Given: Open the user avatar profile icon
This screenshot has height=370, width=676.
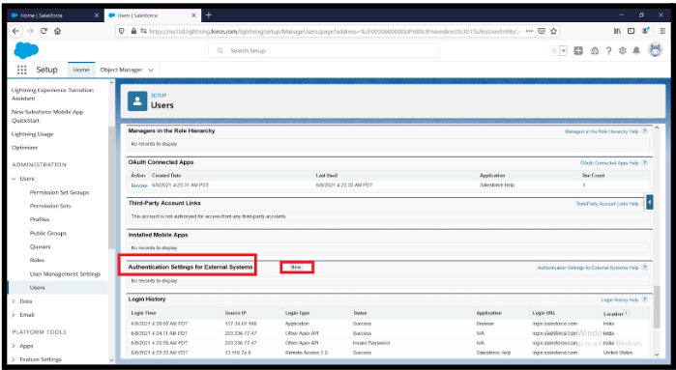Looking at the screenshot, I should point(656,50).
